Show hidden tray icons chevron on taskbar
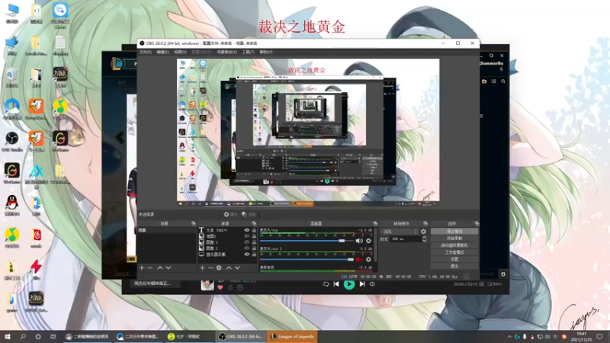Image resolution: width=610 pixels, height=343 pixels. point(509,337)
